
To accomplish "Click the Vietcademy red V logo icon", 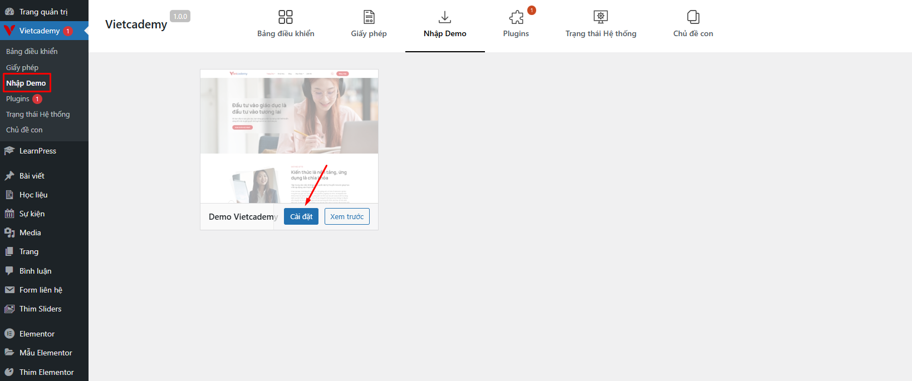I will pyautogui.click(x=9, y=31).
